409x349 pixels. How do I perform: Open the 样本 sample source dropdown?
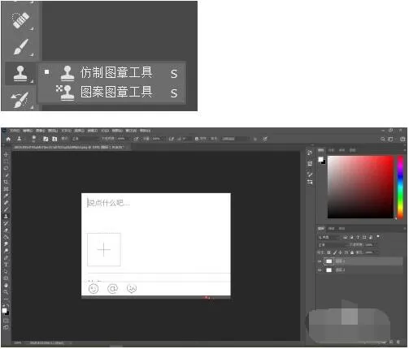pyautogui.click(x=234, y=139)
